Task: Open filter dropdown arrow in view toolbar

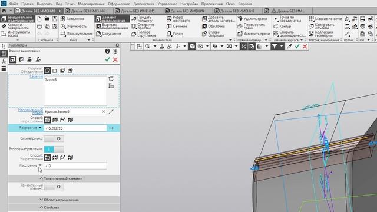Action: pos(282,47)
